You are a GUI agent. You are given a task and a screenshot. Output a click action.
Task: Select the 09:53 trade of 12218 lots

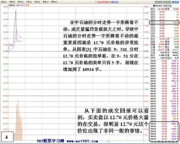pyautogui.click(x=165, y=101)
